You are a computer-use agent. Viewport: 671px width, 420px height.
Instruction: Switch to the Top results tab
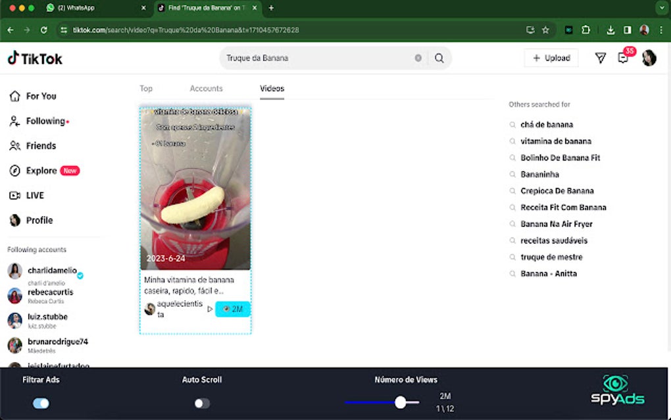(x=146, y=88)
